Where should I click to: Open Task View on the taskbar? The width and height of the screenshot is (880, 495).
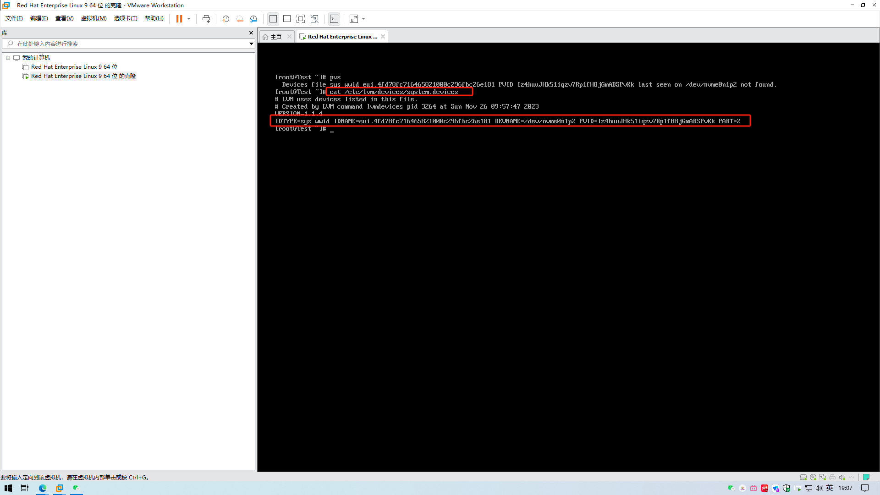tap(25, 488)
